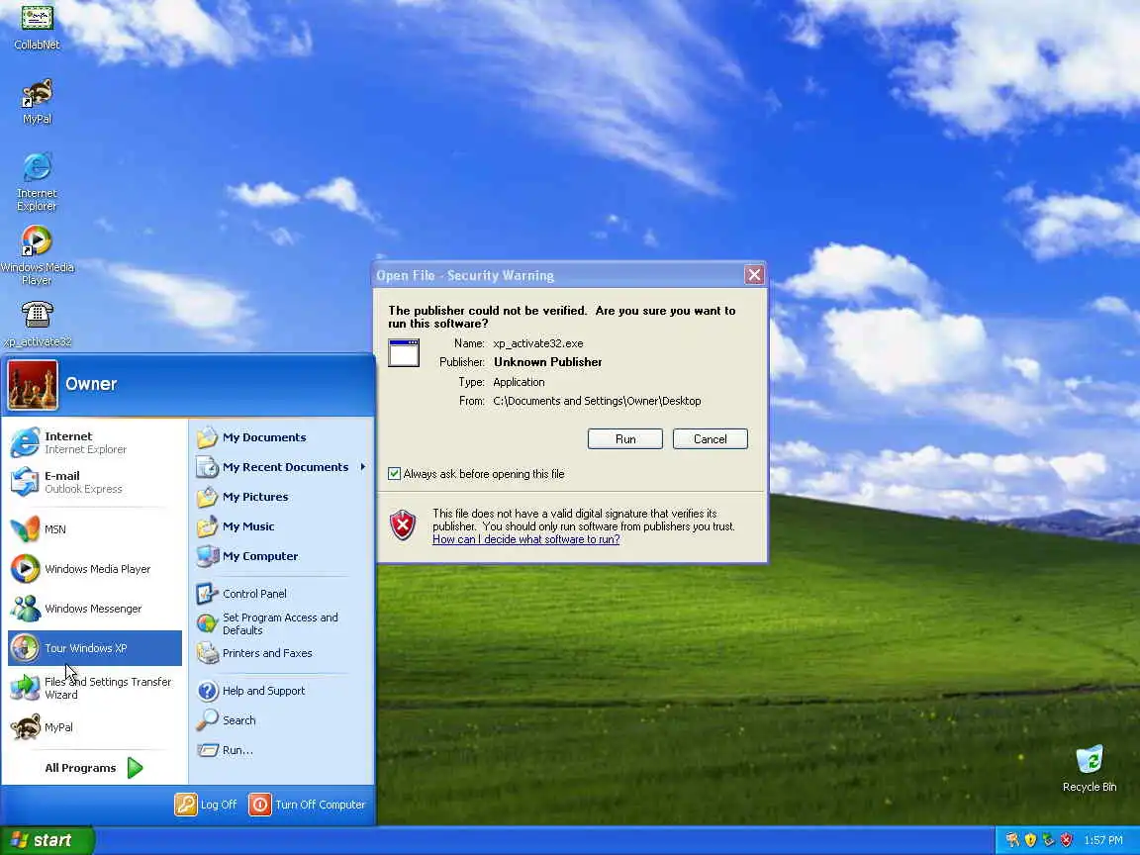Open My Pictures folder
Screen dimensions: 1140x855
pos(281,497)
